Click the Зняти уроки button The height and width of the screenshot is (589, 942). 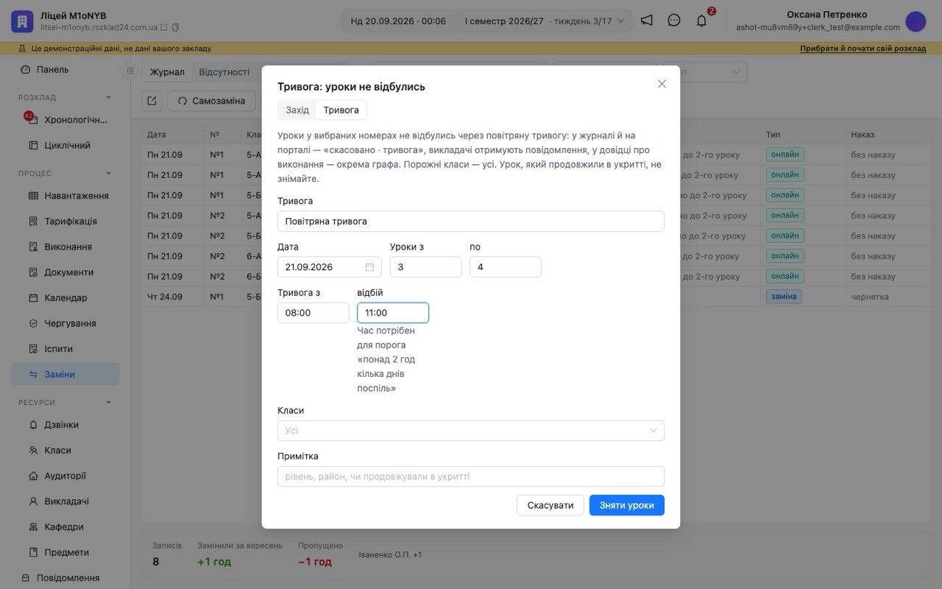pos(627,505)
